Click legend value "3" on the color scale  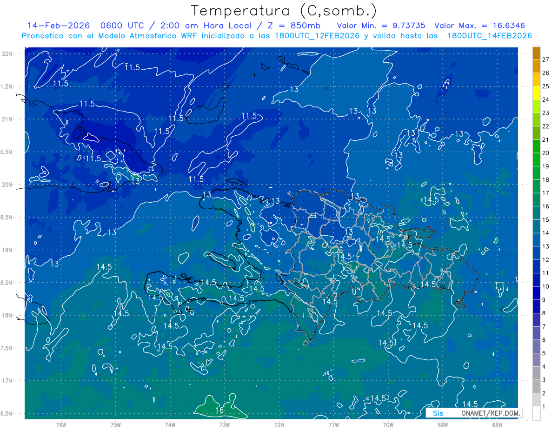pyautogui.click(x=544, y=379)
